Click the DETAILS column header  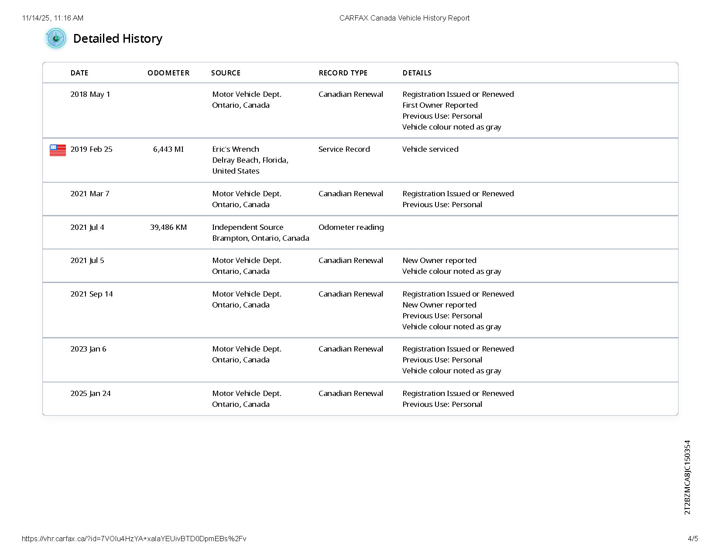pos(417,73)
